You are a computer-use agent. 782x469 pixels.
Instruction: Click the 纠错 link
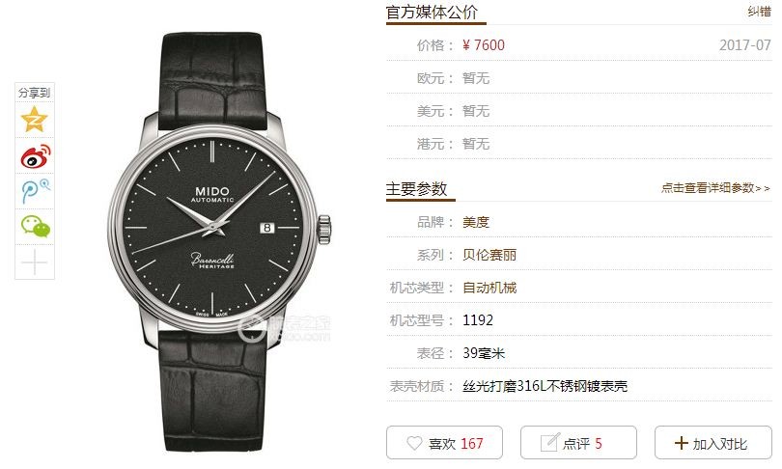coord(759,11)
